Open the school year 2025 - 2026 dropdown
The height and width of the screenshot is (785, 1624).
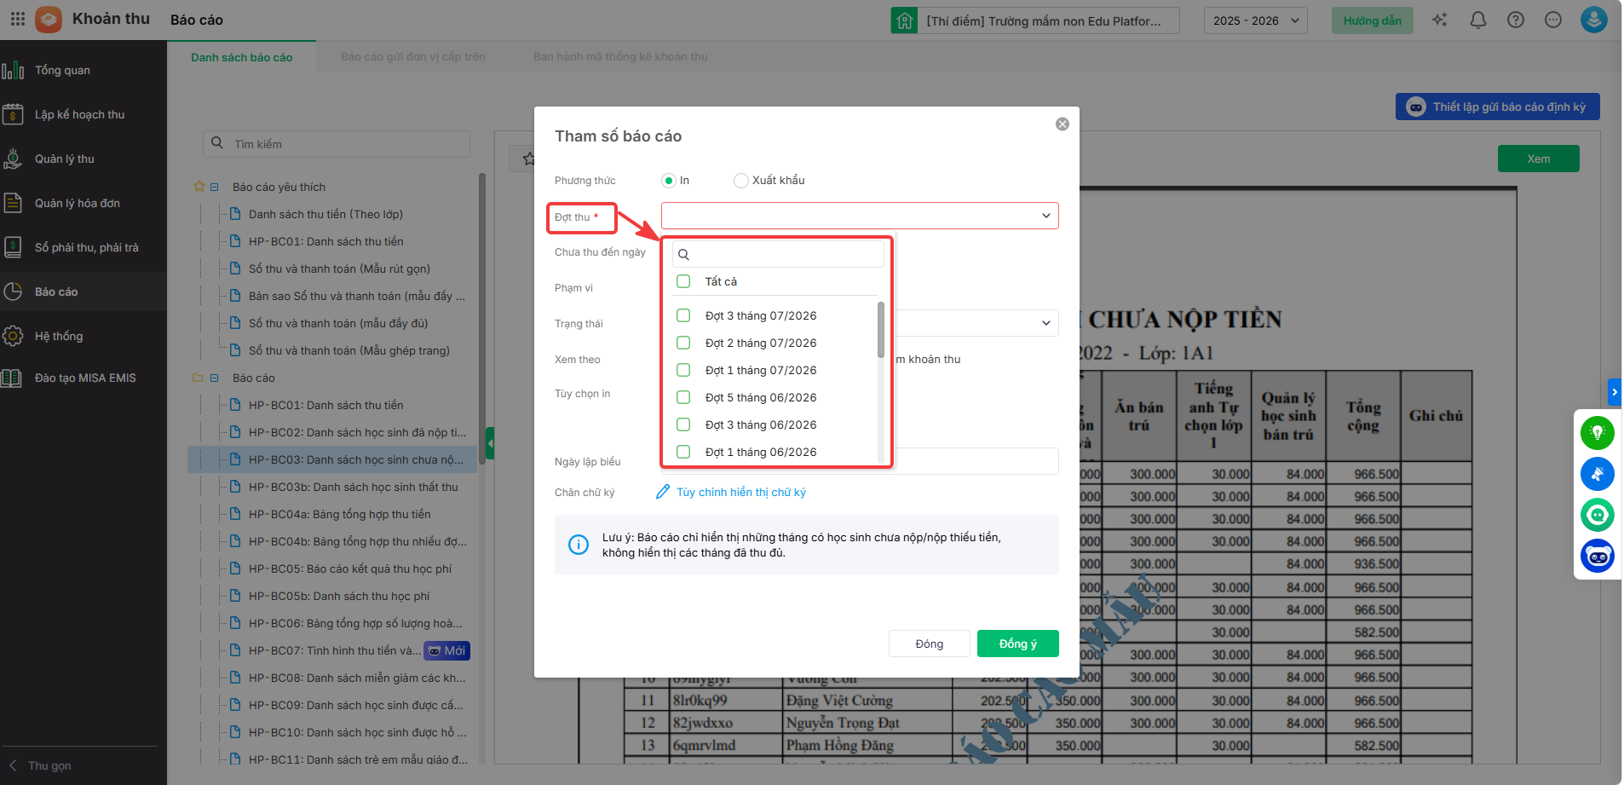point(1256,20)
